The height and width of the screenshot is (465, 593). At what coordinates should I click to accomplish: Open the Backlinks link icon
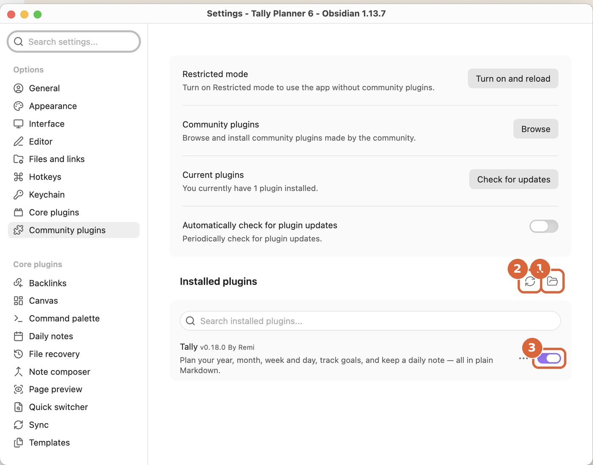pyautogui.click(x=18, y=283)
